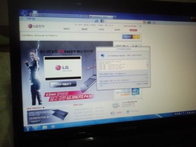196x147 pixels.
Task: Play the LG video thumbnail
Action: (63, 68)
